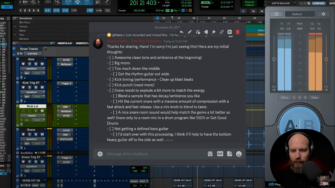The width and height of the screenshot is (335, 188).
Task: Enable Grid edit mode
Action: point(7,7)
